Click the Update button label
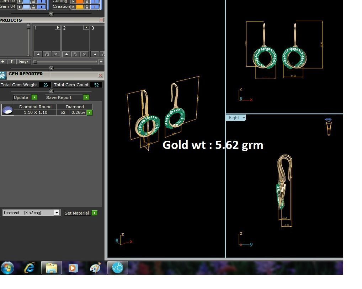Viewport: 362px width, 289px height. pos(21,98)
